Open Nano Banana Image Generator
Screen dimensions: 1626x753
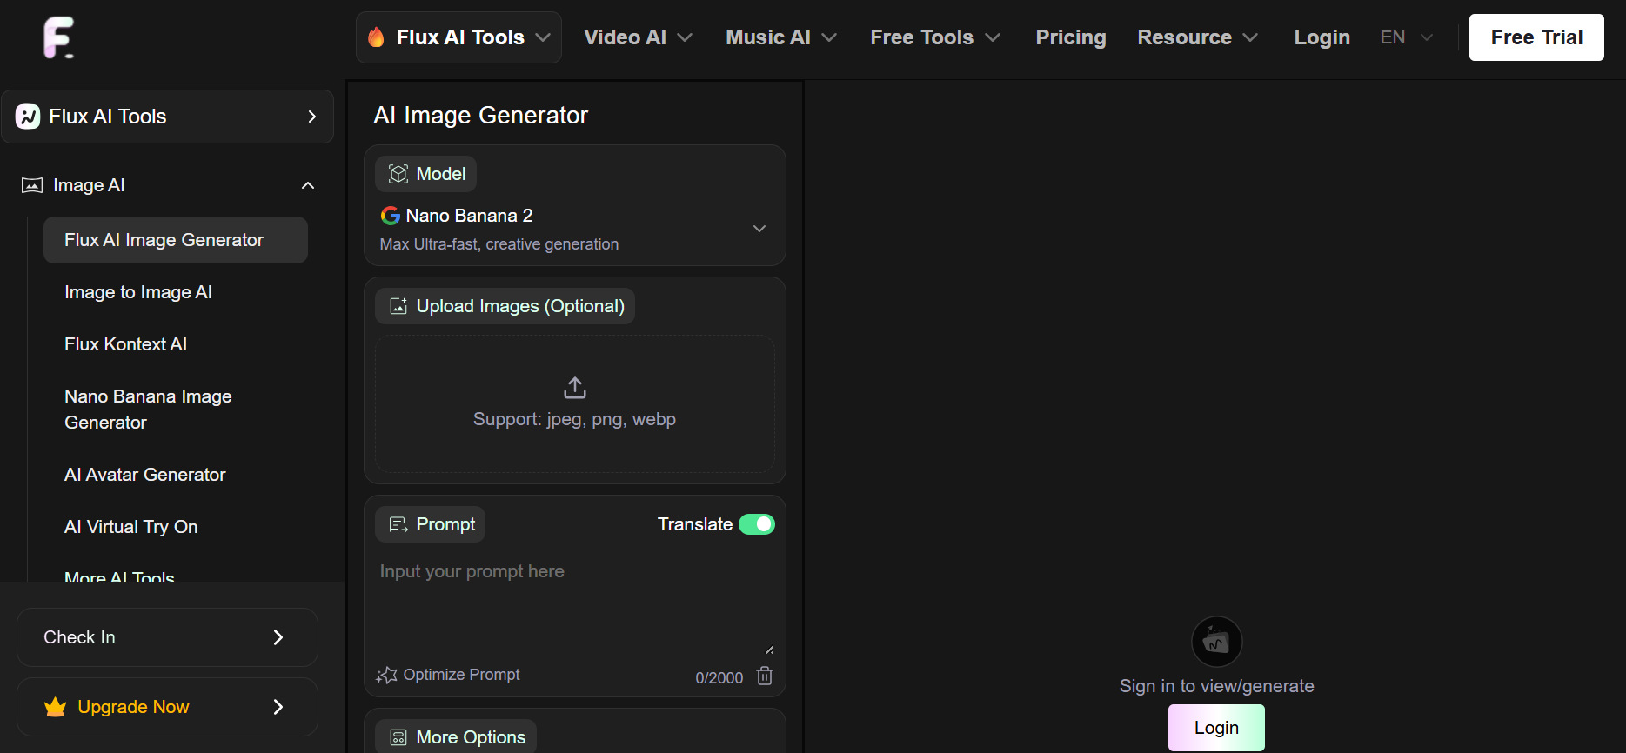click(x=148, y=410)
